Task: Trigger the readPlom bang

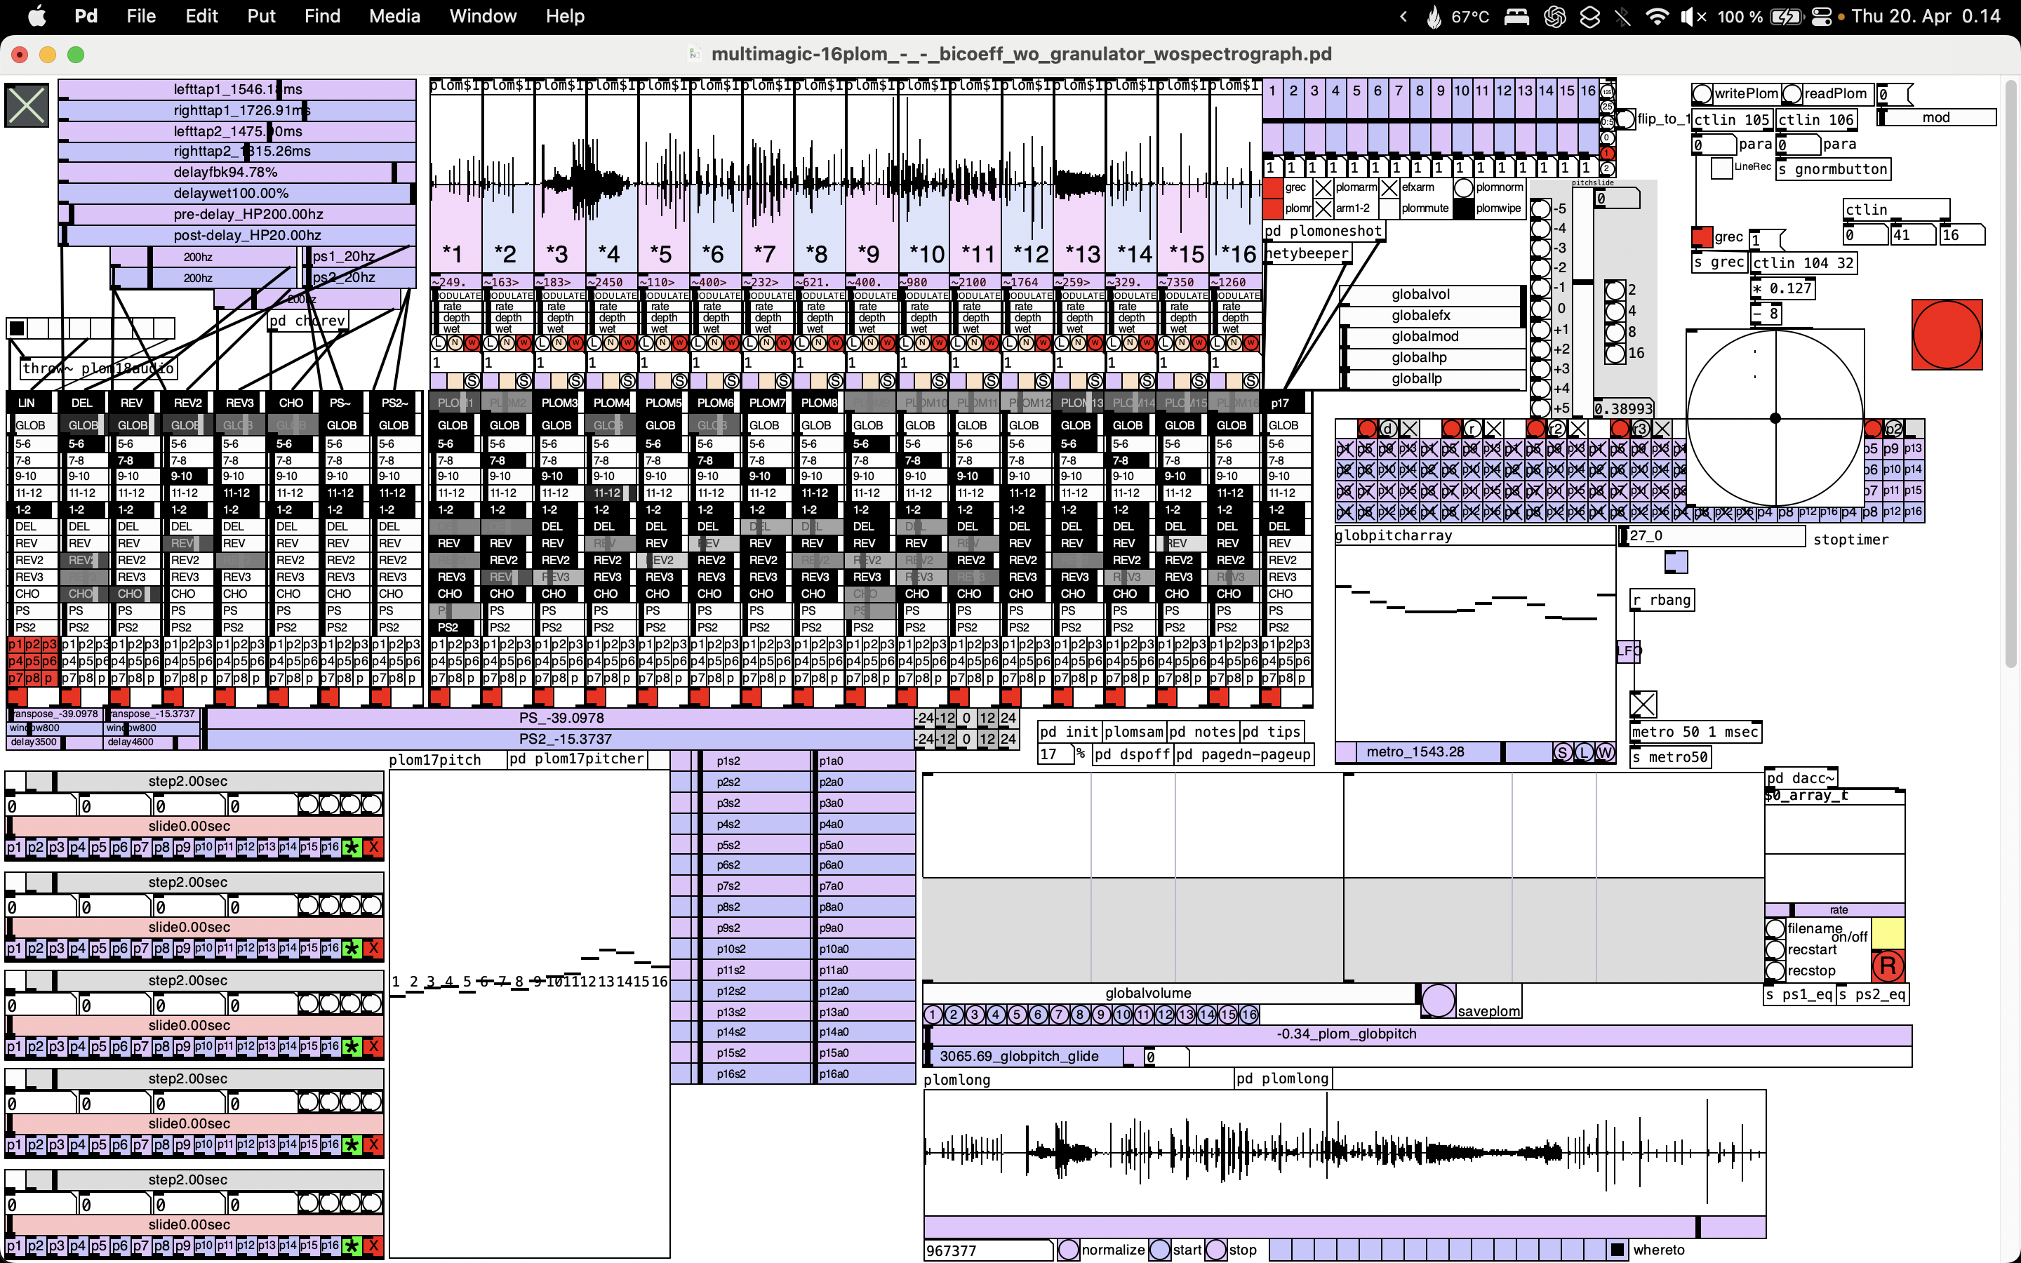Action: [1792, 93]
